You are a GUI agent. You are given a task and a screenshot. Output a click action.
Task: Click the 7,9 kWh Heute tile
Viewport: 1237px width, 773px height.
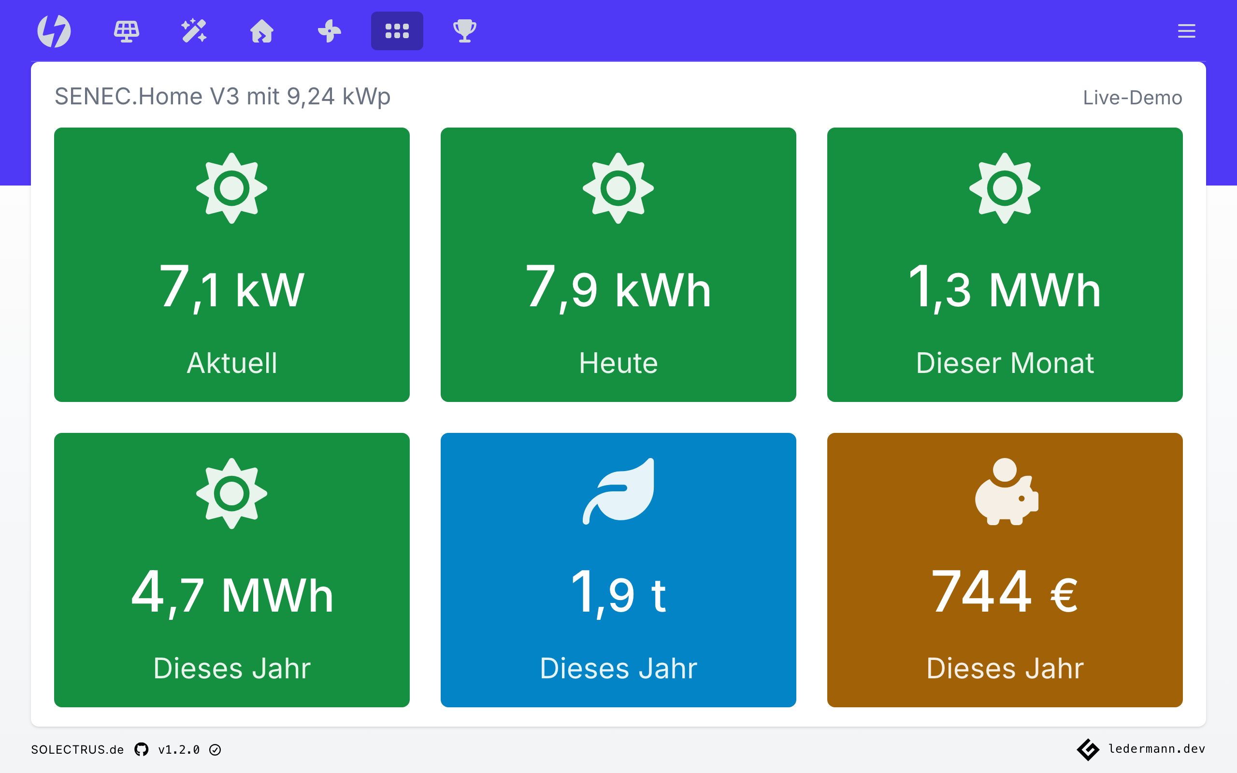[618, 265]
